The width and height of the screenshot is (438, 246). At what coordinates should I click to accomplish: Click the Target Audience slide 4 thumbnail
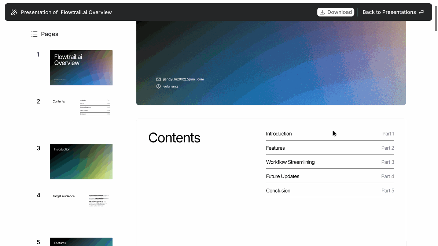tap(81, 201)
